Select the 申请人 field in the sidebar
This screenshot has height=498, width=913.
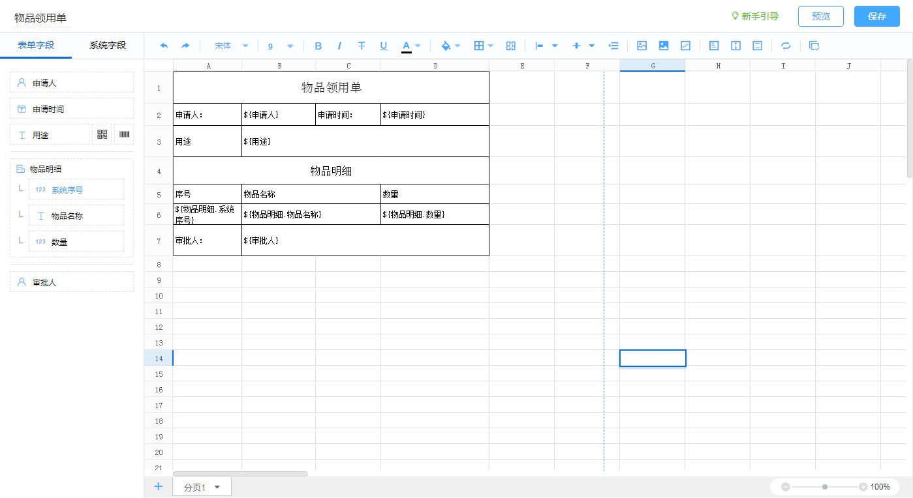click(x=72, y=83)
